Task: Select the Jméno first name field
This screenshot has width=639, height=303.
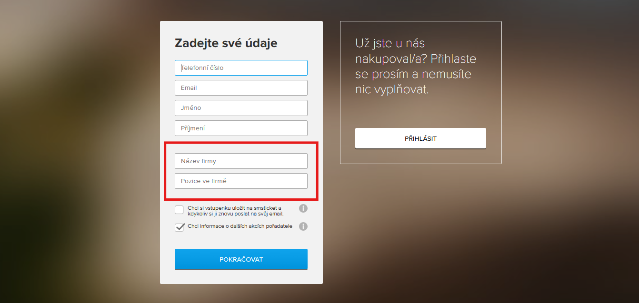Action: [x=240, y=108]
